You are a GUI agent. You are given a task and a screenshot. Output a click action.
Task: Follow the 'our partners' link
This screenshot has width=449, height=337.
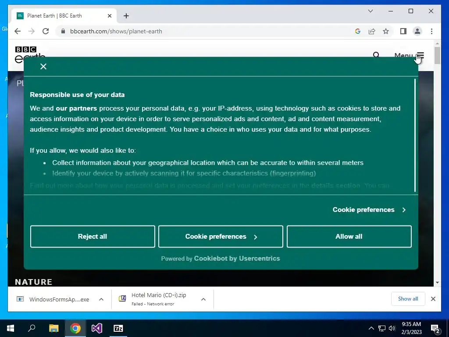point(76,108)
